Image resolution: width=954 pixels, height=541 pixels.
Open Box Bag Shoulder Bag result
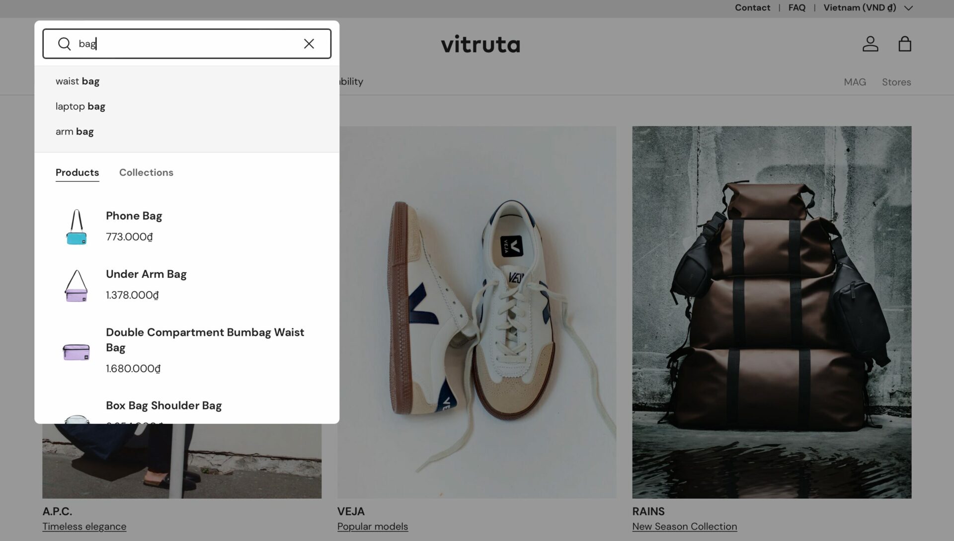163,405
